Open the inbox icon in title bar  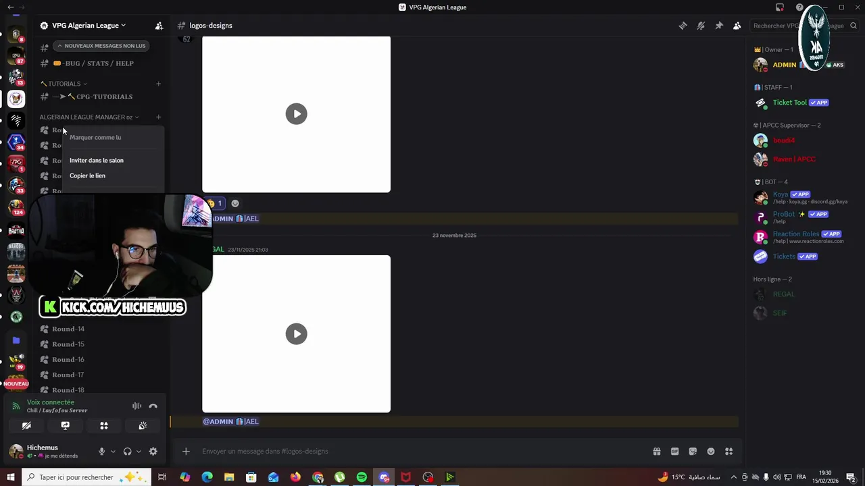tap(780, 7)
